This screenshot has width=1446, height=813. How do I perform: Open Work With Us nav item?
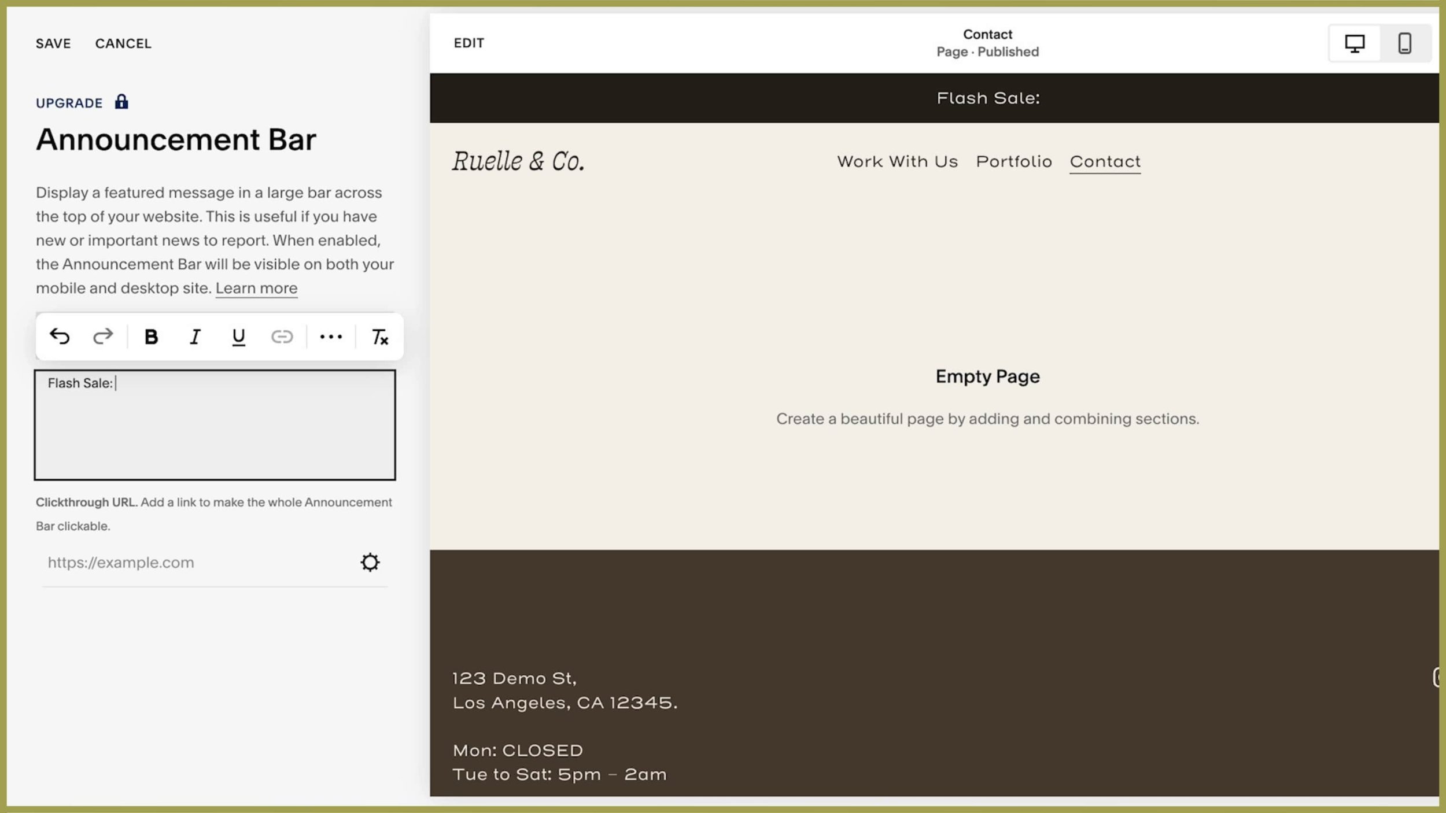tap(897, 161)
